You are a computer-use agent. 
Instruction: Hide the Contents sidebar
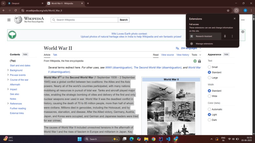point(25,54)
